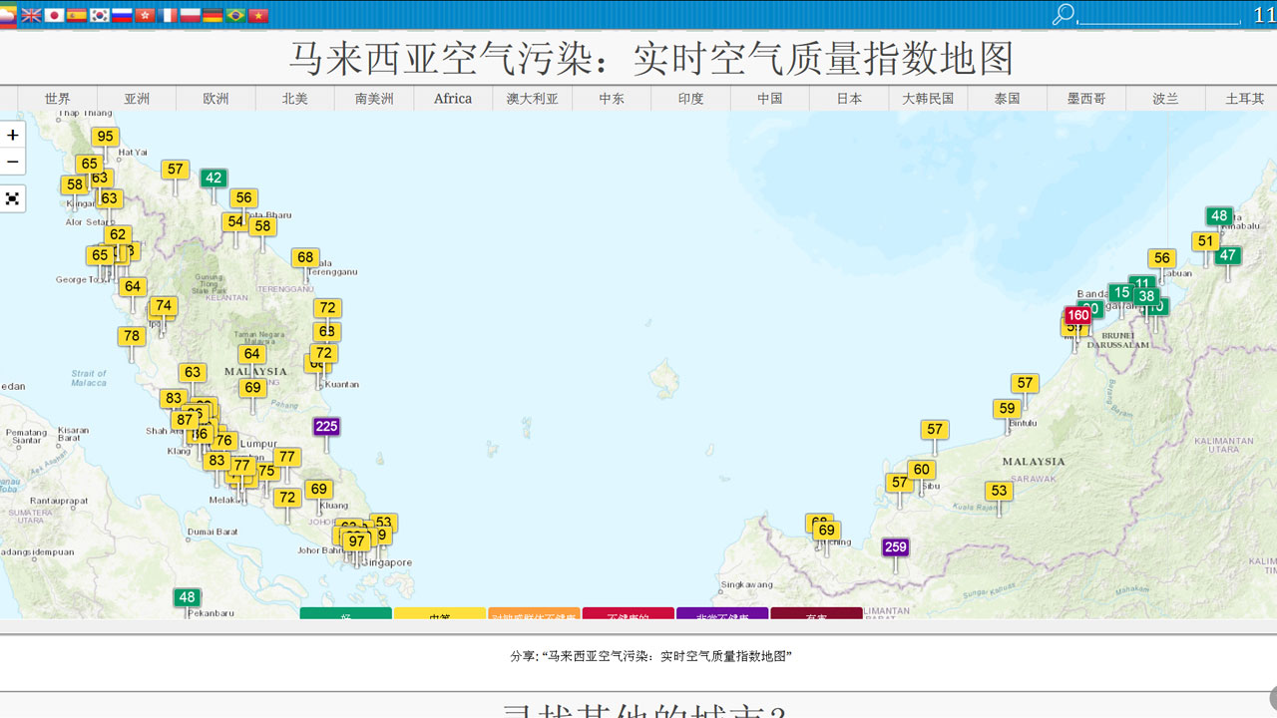The width and height of the screenshot is (1277, 718).
Task: Click the 分享 share text line
Action: (651, 656)
